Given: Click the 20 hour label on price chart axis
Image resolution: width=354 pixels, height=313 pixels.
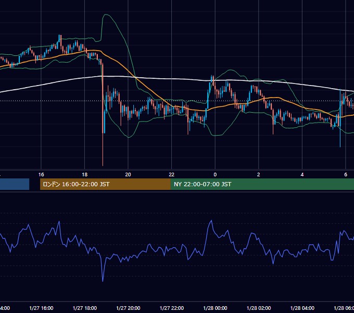Looking at the screenshot, I should pyautogui.click(x=128, y=175).
